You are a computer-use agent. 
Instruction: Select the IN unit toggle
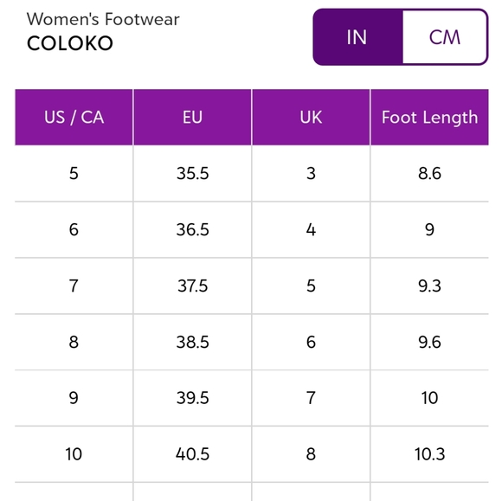[357, 37]
